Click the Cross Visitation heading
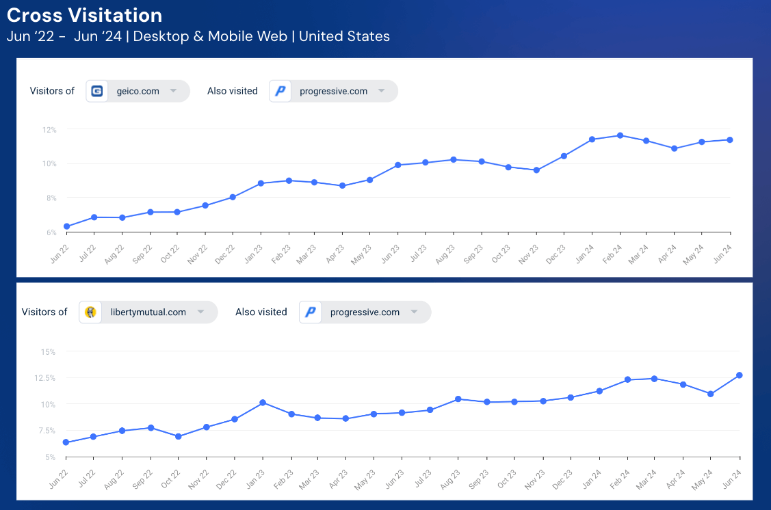 point(85,15)
